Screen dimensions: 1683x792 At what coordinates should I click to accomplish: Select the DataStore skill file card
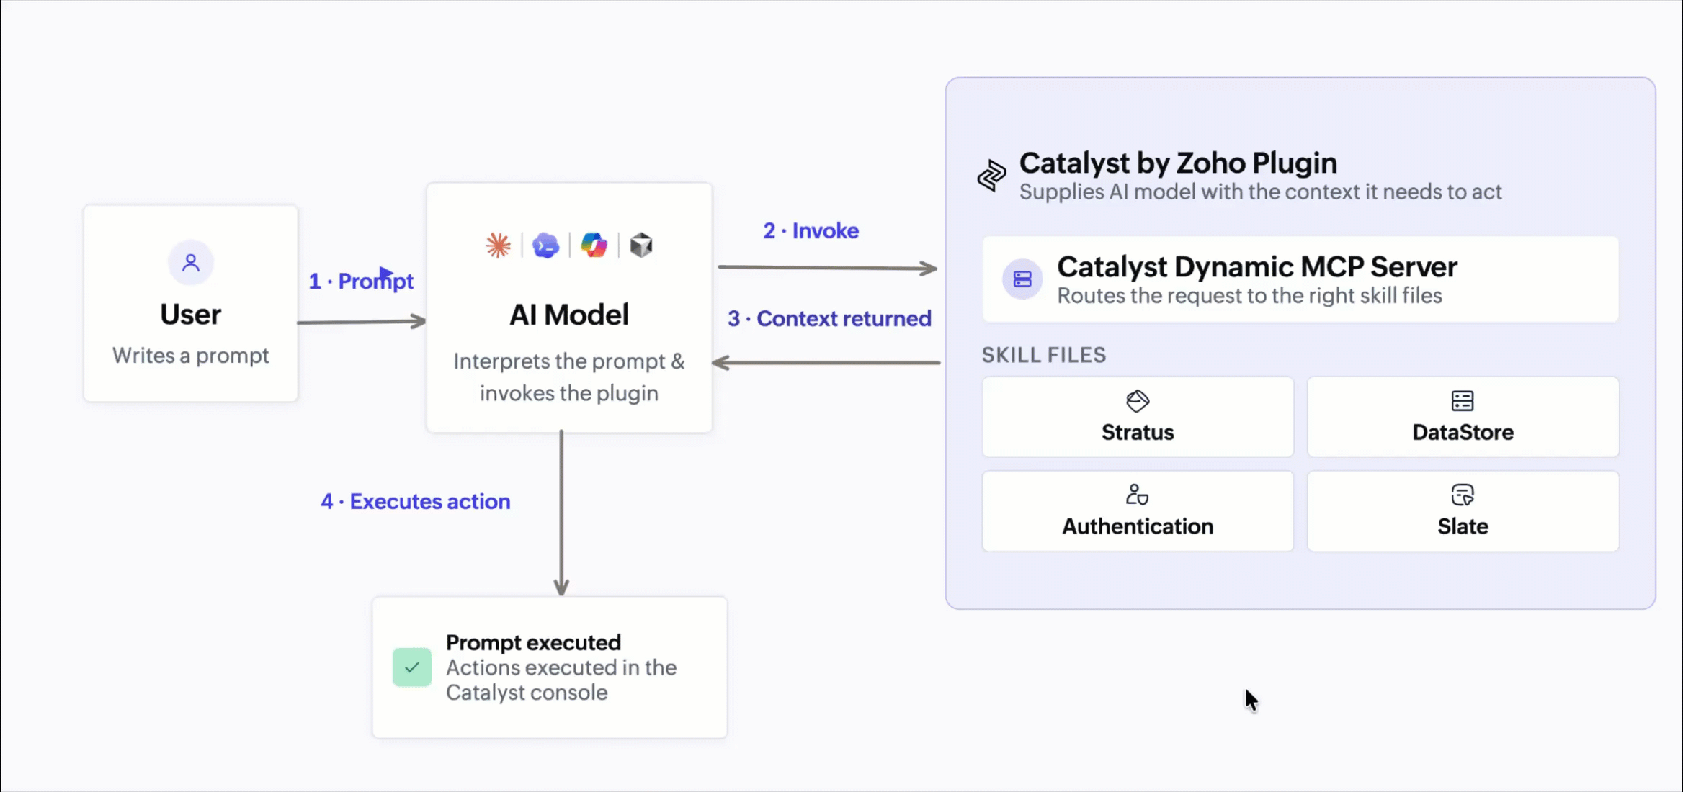pos(1463,417)
